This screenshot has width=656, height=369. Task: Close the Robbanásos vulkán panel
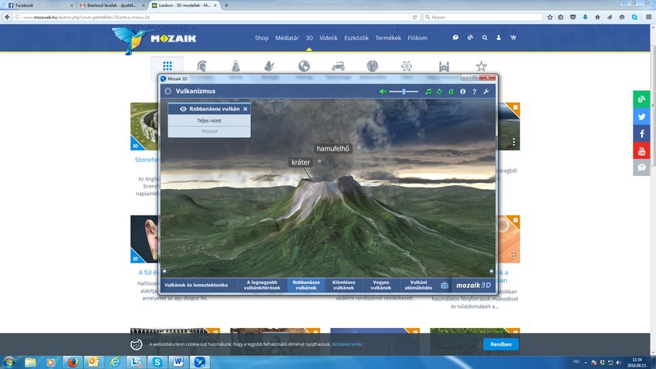[x=245, y=109]
